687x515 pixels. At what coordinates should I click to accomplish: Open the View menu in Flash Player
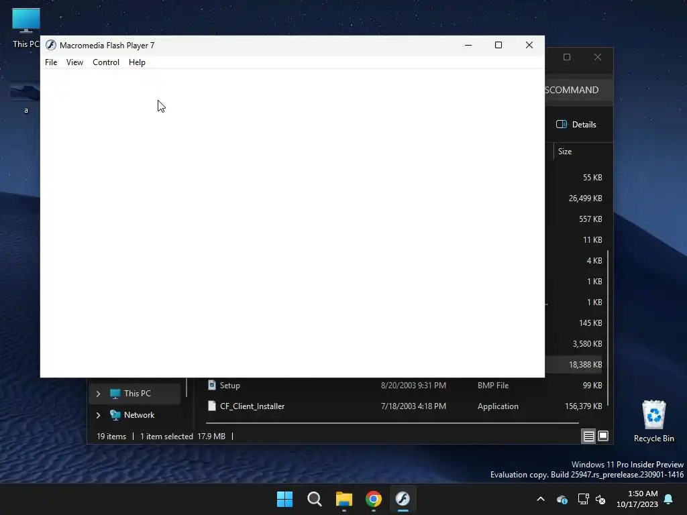click(74, 62)
